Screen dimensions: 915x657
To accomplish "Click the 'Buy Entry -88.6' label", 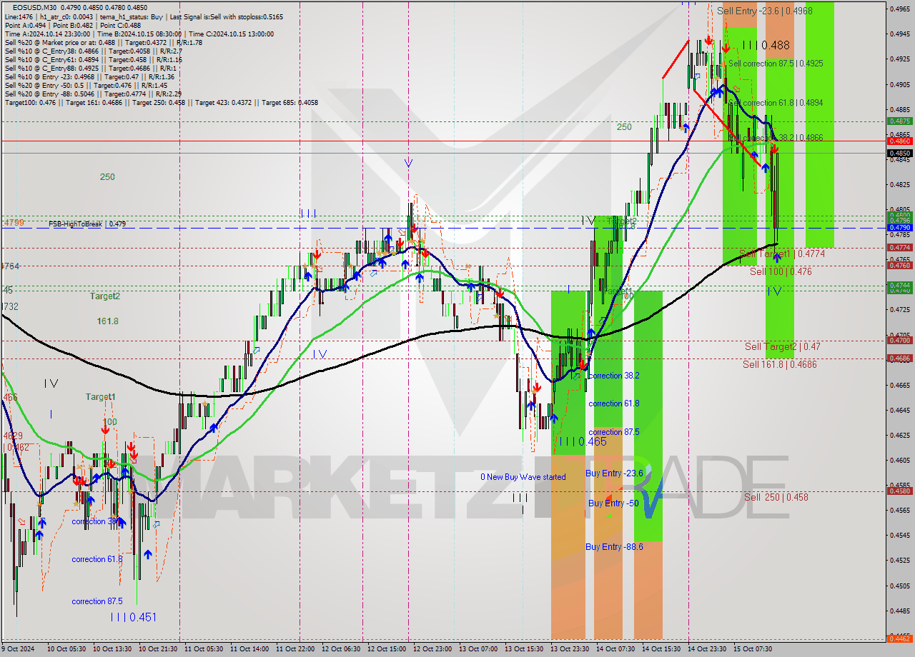I will (614, 546).
